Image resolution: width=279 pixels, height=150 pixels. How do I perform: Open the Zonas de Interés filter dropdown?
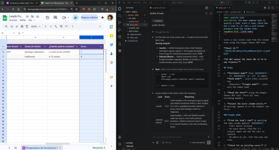[45, 47]
